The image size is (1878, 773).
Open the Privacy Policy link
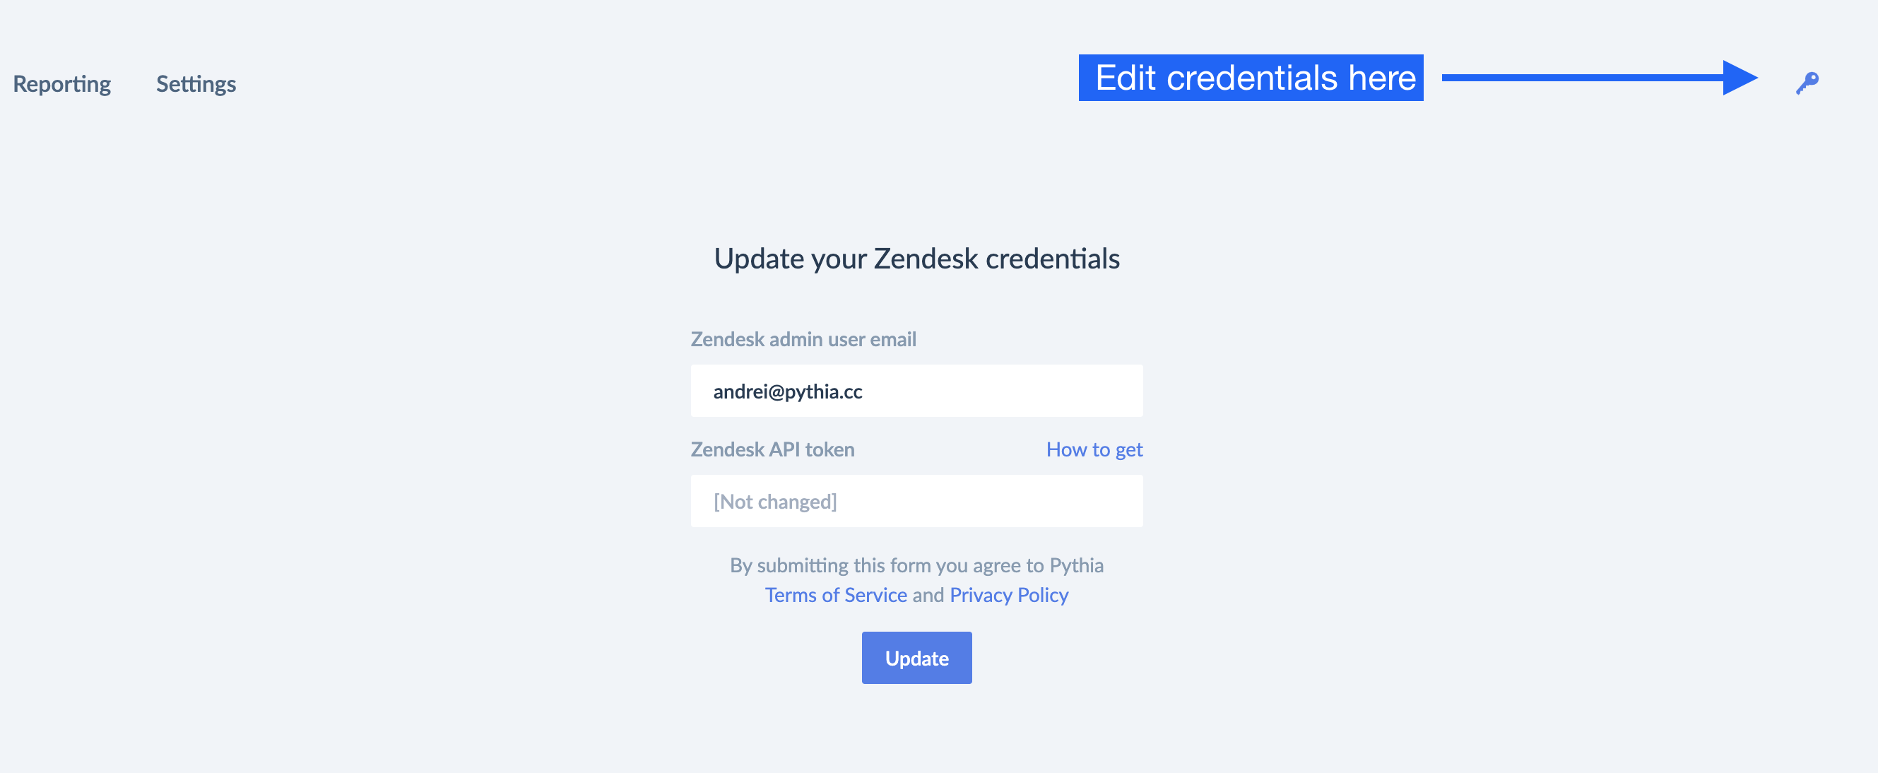1009,595
